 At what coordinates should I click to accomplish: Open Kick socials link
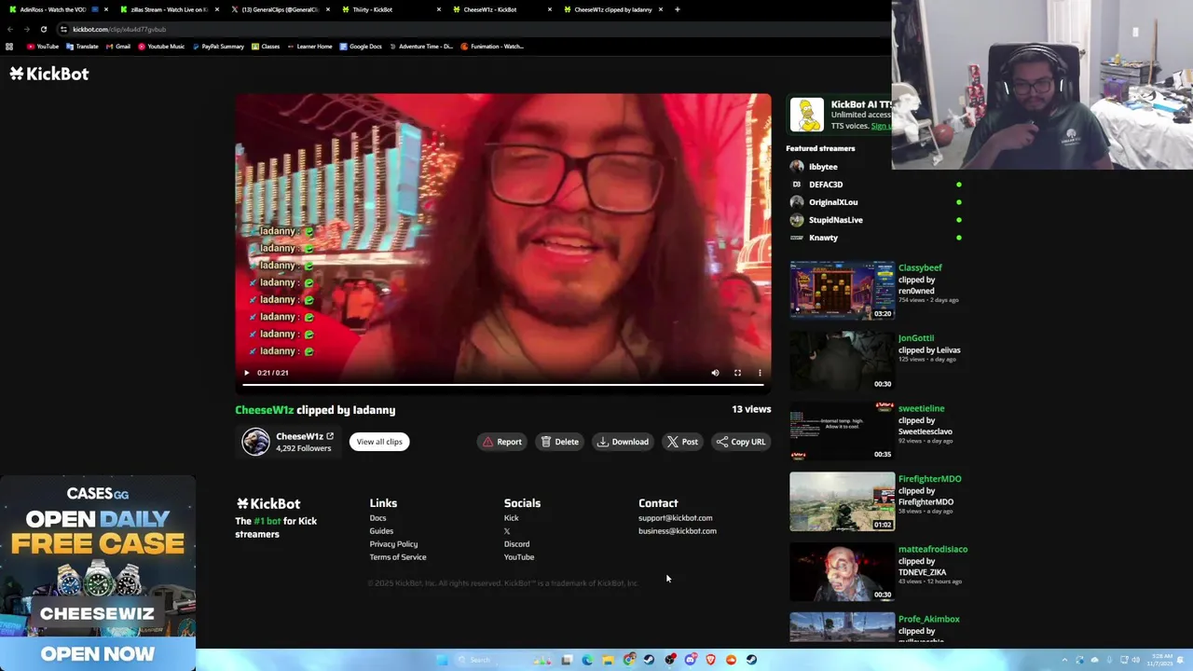(x=511, y=518)
